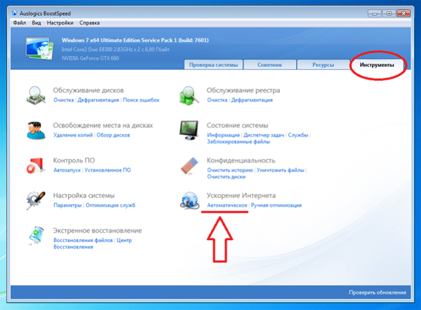Click the Windows 7 x64 Ultimate Edition text
This screenshot has height=310, width=421.
pos(135,40)
